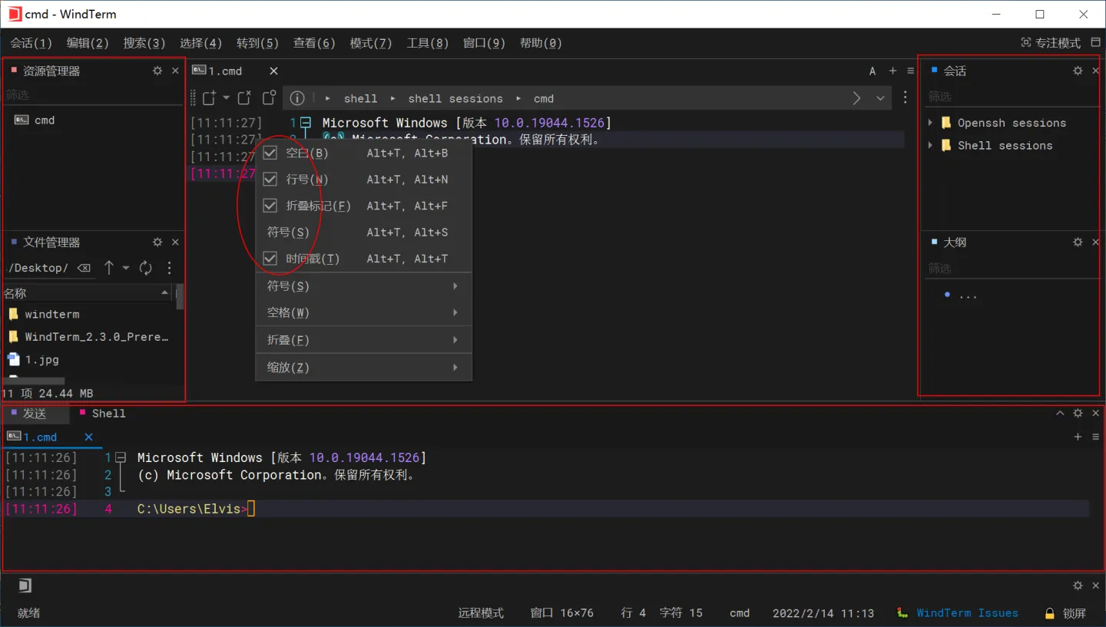
Task: Click the 名称 column header
Action: click(x=87, y=293)
